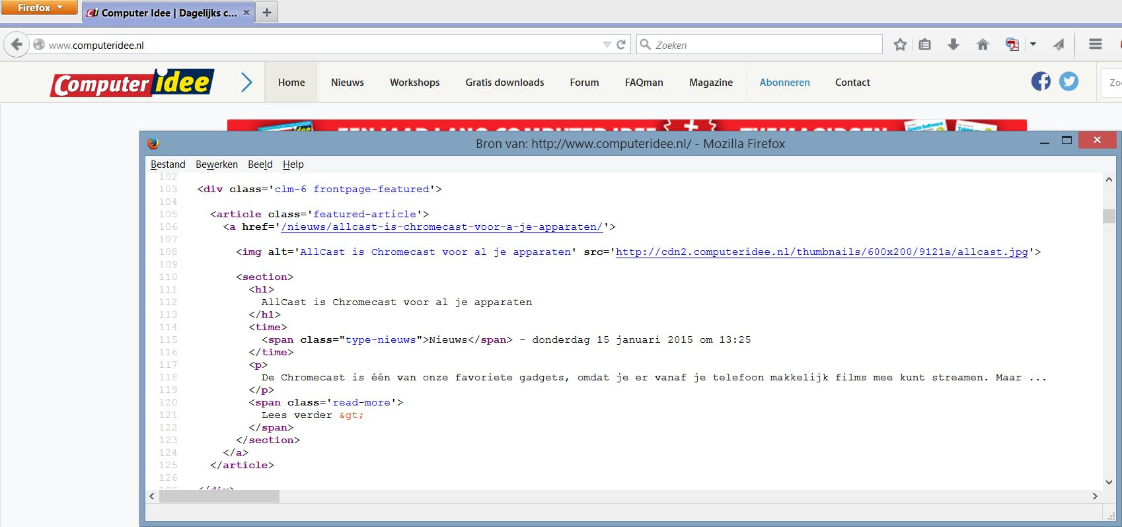Click the search magnifier icon in Zoeken box
This screenshot has height=527, width=1122.
tap(646, 45)
